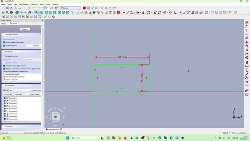Enable the show grid checkbox
The image size is (250, 141).
point(4,56)
